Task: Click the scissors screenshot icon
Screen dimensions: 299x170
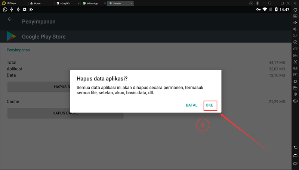Action: [x=295, y=62]
